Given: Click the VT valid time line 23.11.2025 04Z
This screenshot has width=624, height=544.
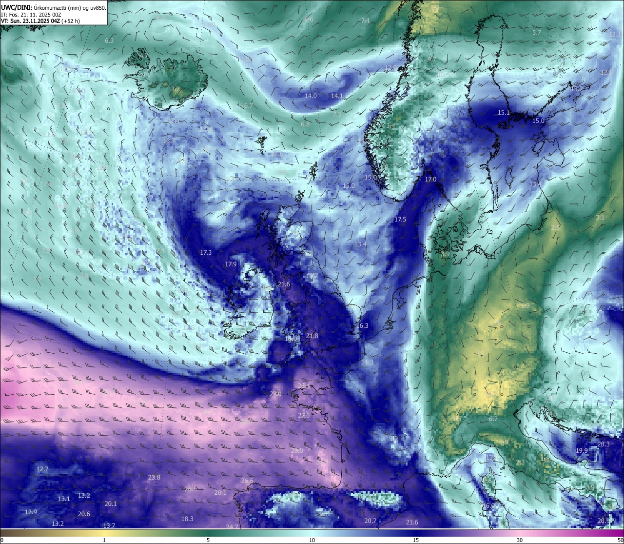Looking at the screenshot, I should 40,21.
